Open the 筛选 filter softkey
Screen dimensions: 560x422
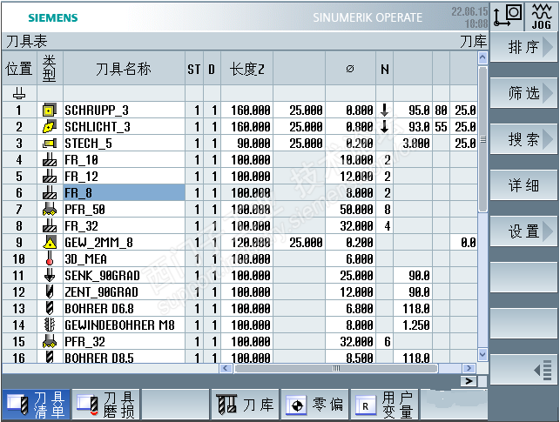pos(523,93)
